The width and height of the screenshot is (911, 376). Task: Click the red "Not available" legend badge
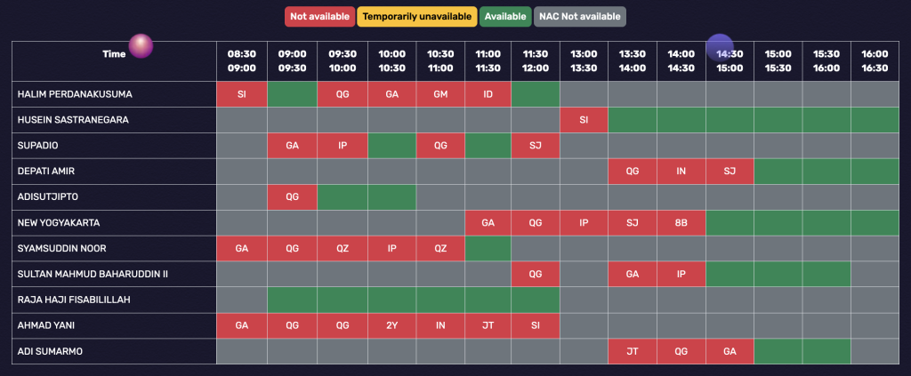[319, 16]
